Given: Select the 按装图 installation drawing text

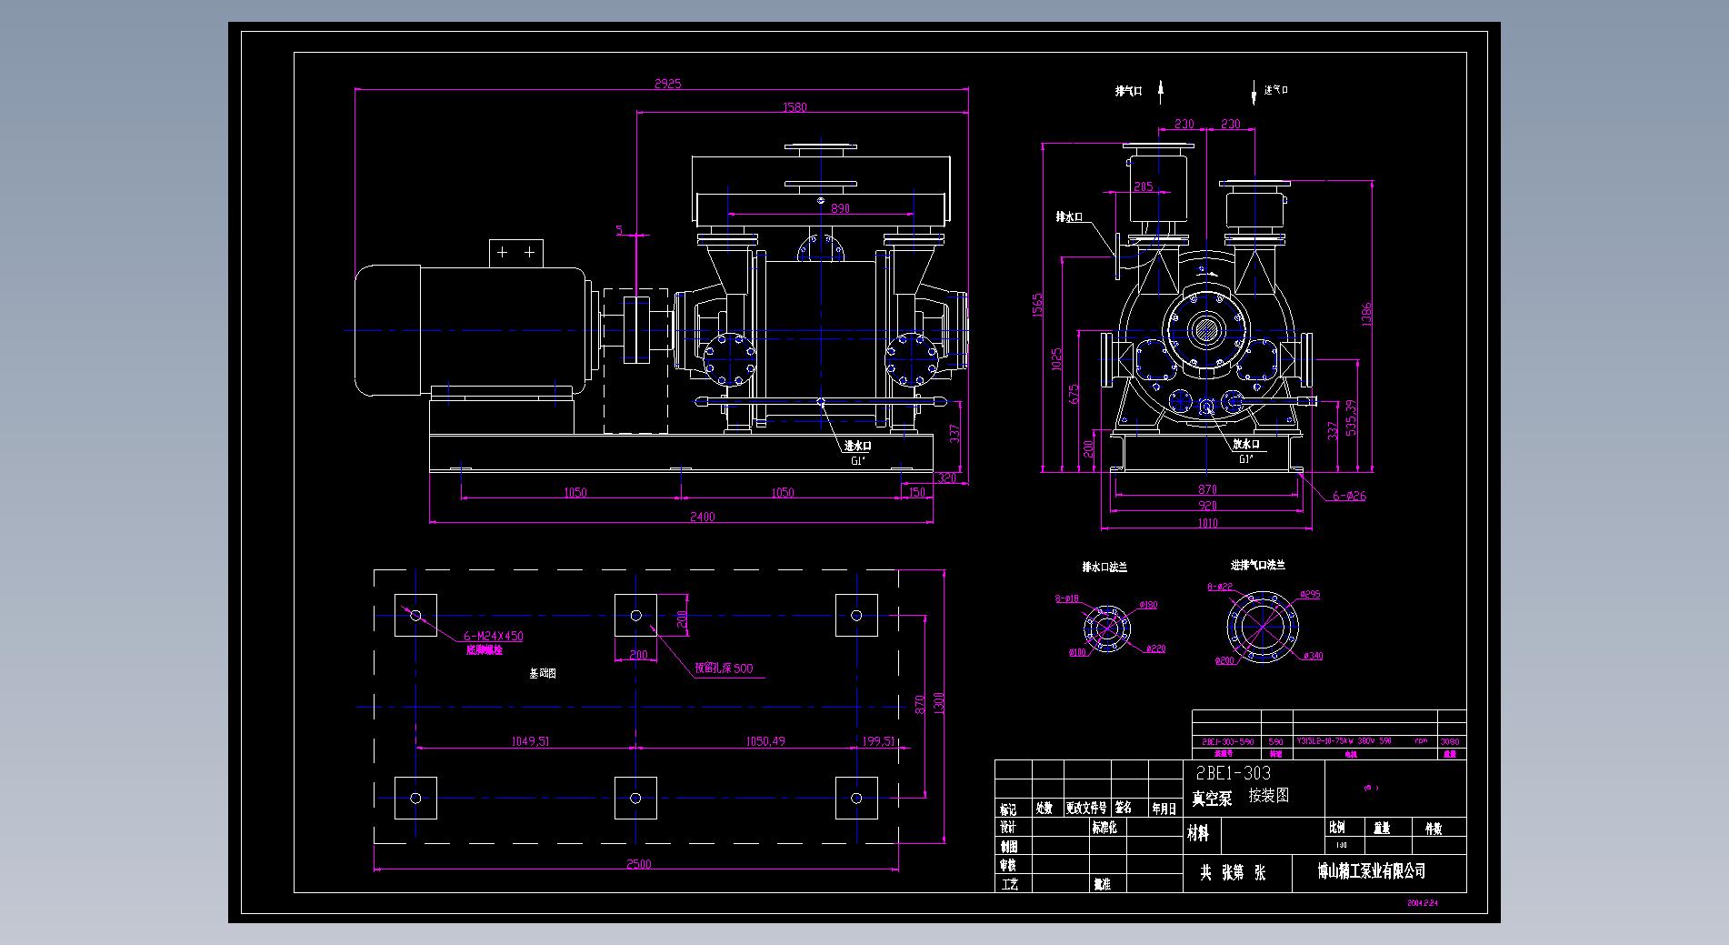Looking at the screenshot, I should [x=1268, y=796].
